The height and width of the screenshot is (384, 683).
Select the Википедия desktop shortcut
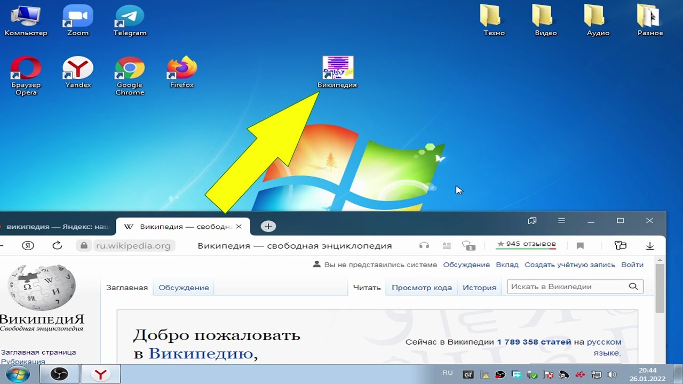(337, 73)
